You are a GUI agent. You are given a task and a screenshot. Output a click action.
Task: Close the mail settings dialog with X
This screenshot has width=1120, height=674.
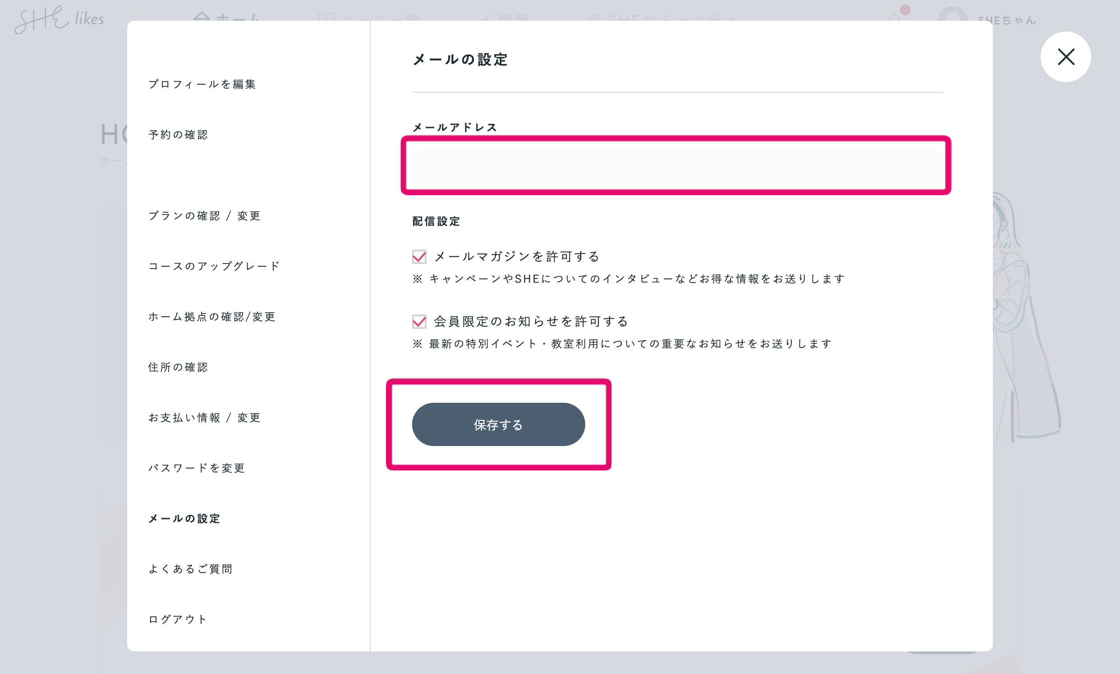[1065, 57]
